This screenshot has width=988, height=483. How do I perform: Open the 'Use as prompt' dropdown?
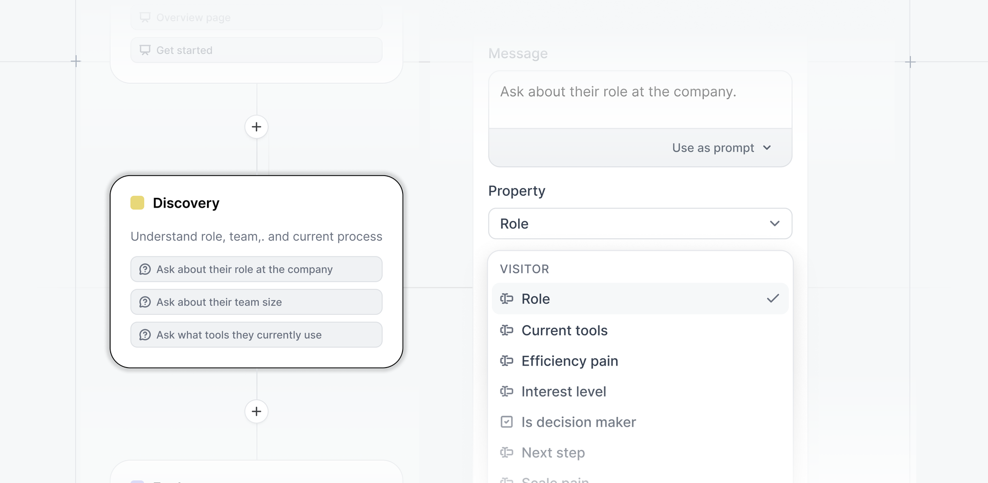(721, 148)
